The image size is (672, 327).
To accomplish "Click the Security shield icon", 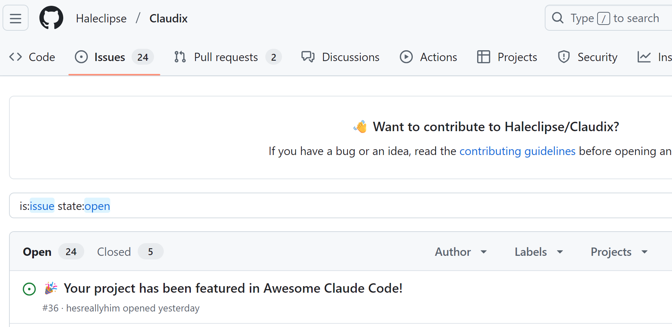I will point(564,57).
